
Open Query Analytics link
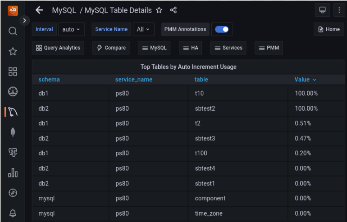(58, 48)
